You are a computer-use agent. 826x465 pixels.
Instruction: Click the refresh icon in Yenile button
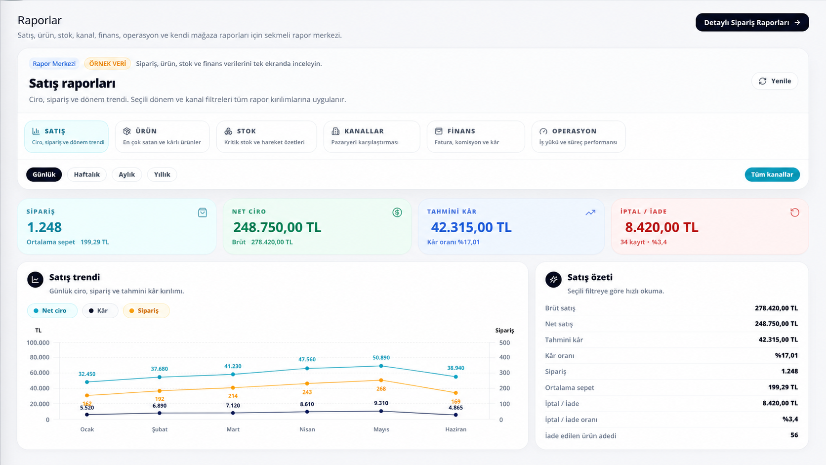click(763, 81)
